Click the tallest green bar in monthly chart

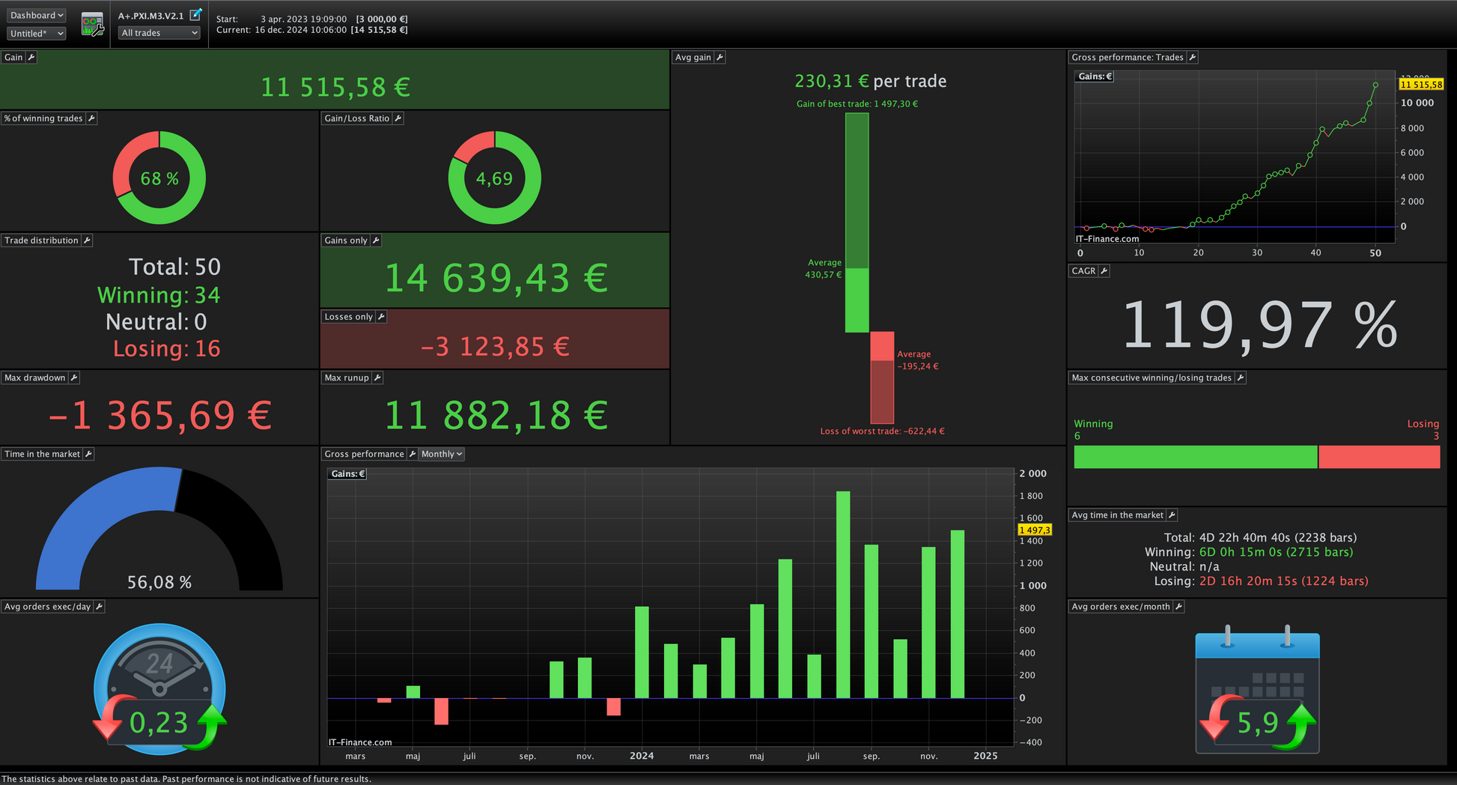click(x=843, y=594)
